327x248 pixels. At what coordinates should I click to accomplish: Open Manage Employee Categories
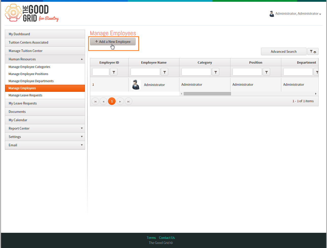point(29,67)
